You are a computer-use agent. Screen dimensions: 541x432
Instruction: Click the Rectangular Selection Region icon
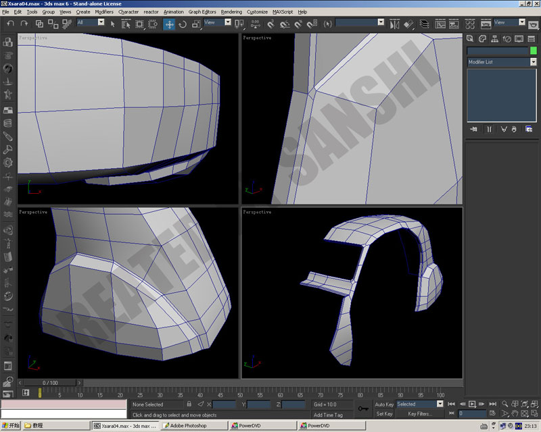pos(139,24)
